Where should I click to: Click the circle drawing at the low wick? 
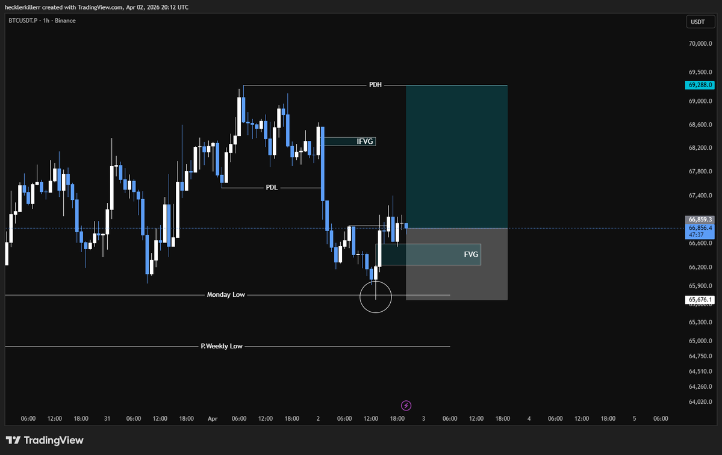[x=376, y=297]
